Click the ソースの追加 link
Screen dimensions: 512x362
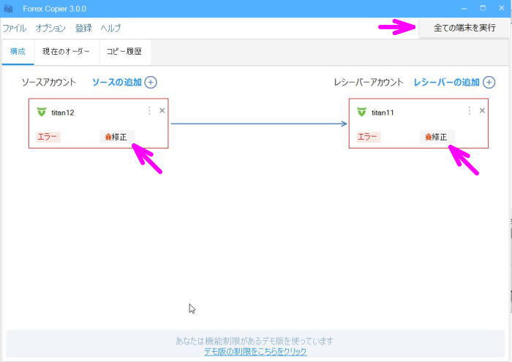click(117, 82)
